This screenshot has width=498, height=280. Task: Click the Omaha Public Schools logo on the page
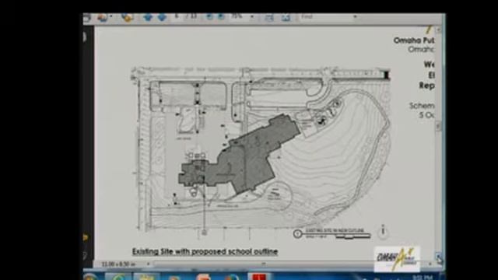coord(397,258)
